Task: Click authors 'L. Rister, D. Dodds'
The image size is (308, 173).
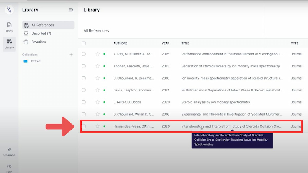Action: coord(127,102)
